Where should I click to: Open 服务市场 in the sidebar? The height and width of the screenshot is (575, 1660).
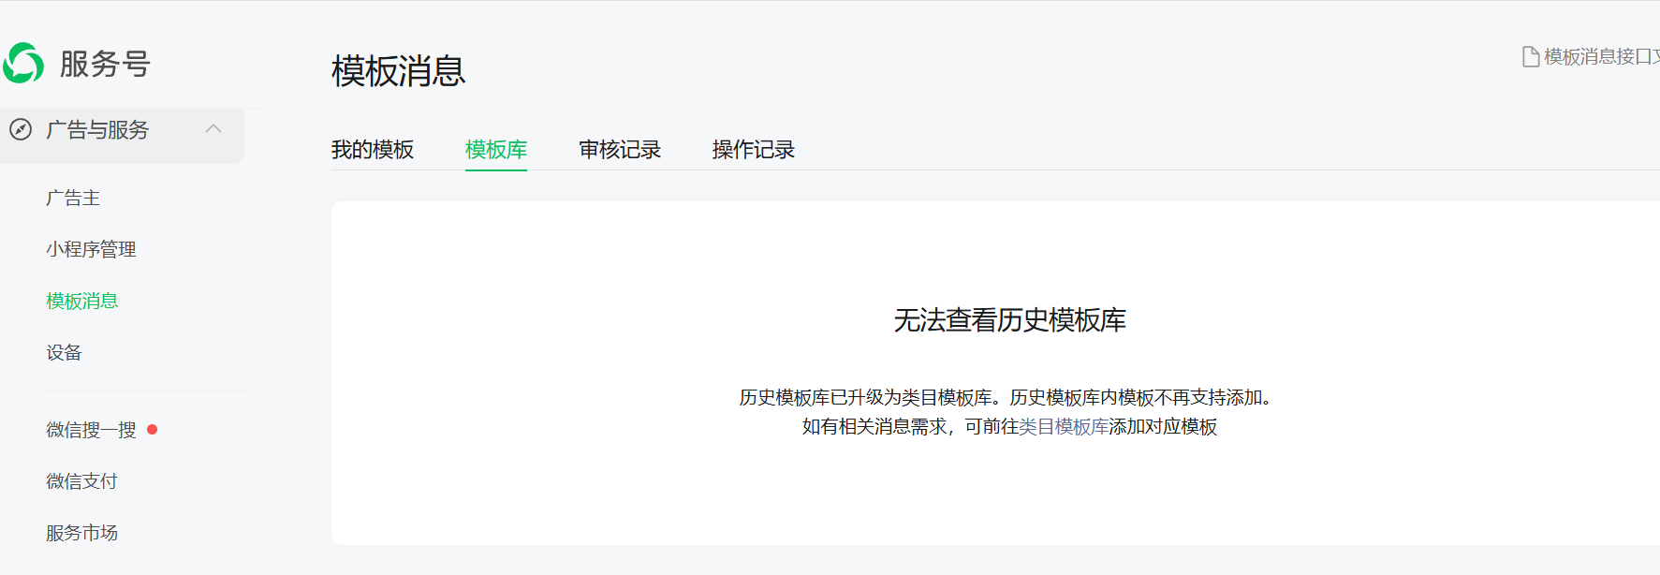pos(82,533)
